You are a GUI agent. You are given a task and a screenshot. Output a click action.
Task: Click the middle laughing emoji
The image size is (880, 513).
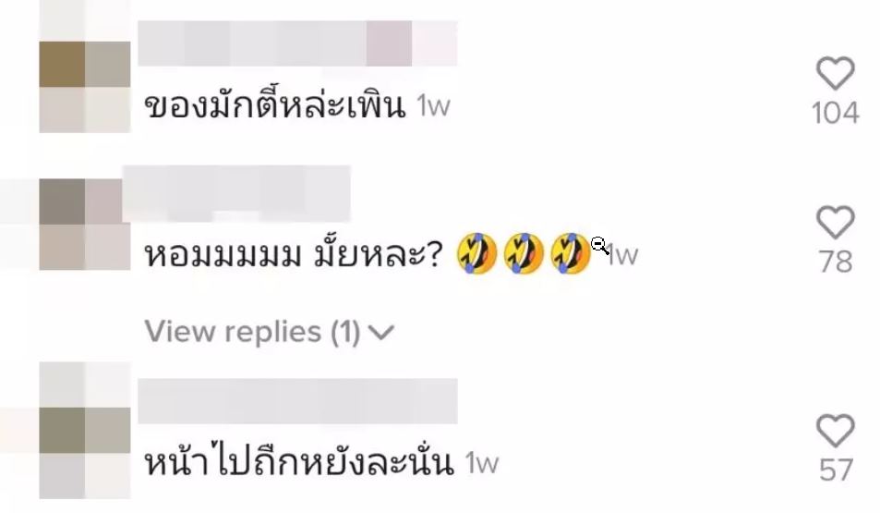tap(524, 253)
